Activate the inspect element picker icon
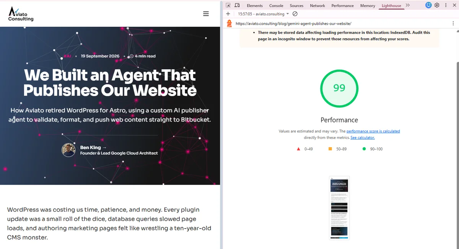This screenshot has width=459, height=249. (x=228, y=5)
